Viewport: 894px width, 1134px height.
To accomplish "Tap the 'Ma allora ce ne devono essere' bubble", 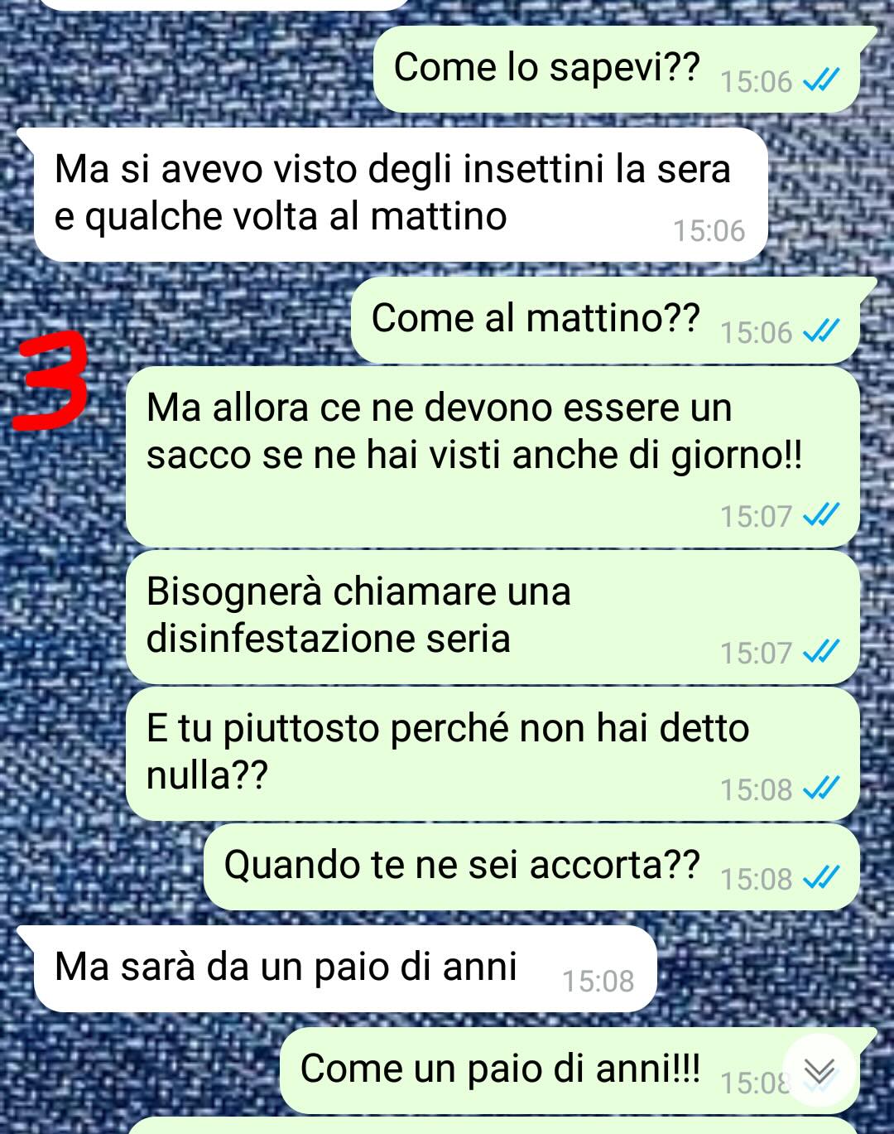I will [493, 457].
